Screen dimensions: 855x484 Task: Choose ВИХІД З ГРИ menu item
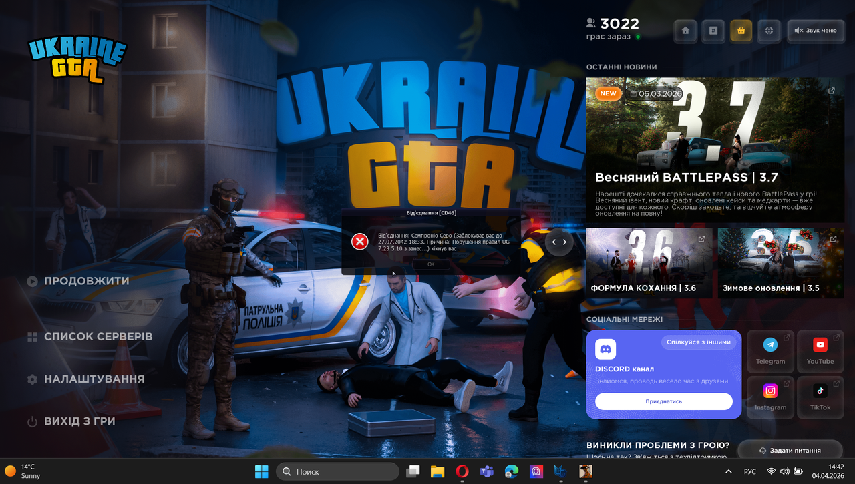(x=79, y=421)
